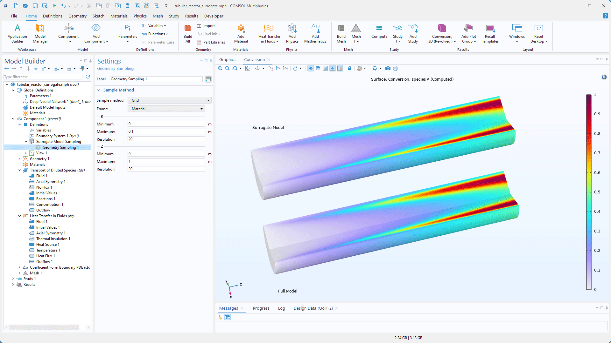Click the Zoom In graphics icon
The width and height of the screenshot is (611, 343).
[x=220, y=68]
